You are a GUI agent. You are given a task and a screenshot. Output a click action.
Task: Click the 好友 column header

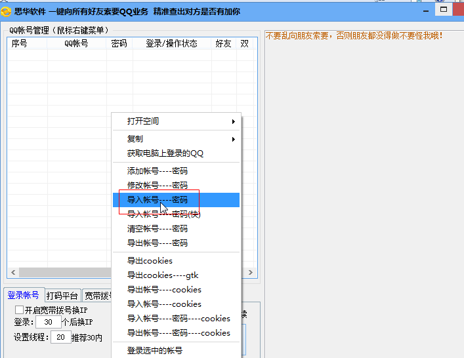pos(224,43)
